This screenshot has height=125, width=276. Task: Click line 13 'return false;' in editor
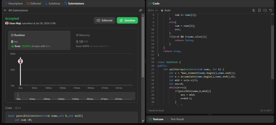184,40
